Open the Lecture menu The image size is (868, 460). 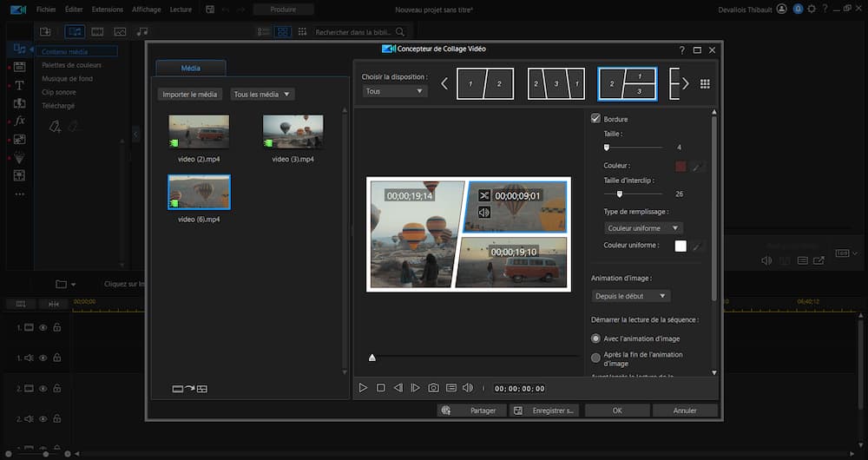(x=181, y=10)
